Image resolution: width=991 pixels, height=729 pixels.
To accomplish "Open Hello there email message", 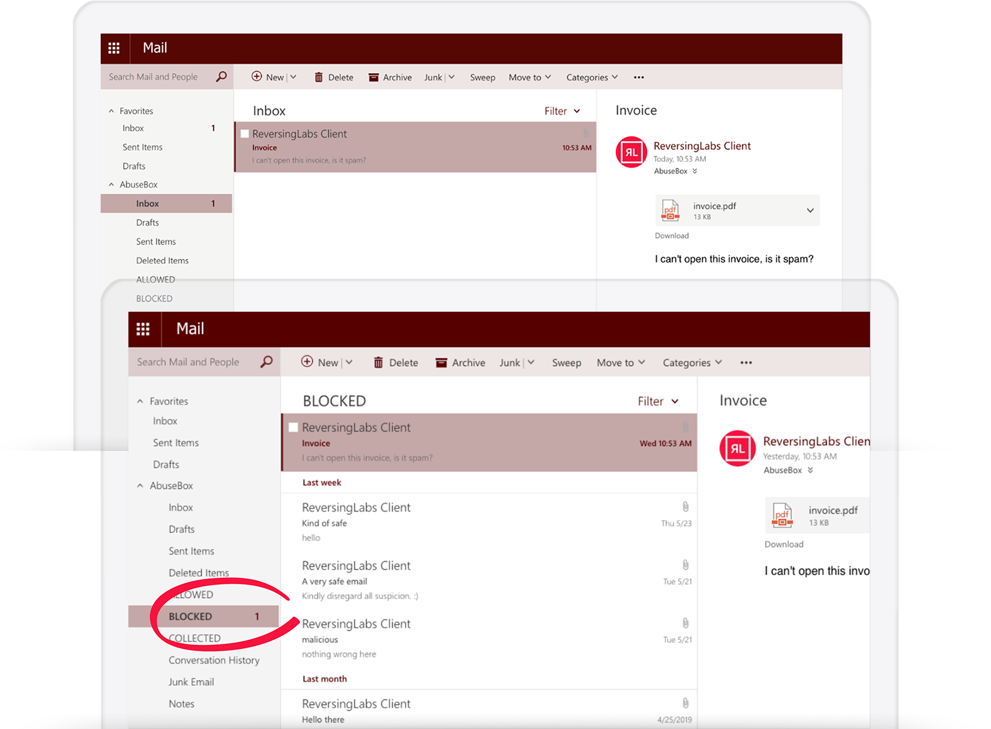I will click(489, 710).
